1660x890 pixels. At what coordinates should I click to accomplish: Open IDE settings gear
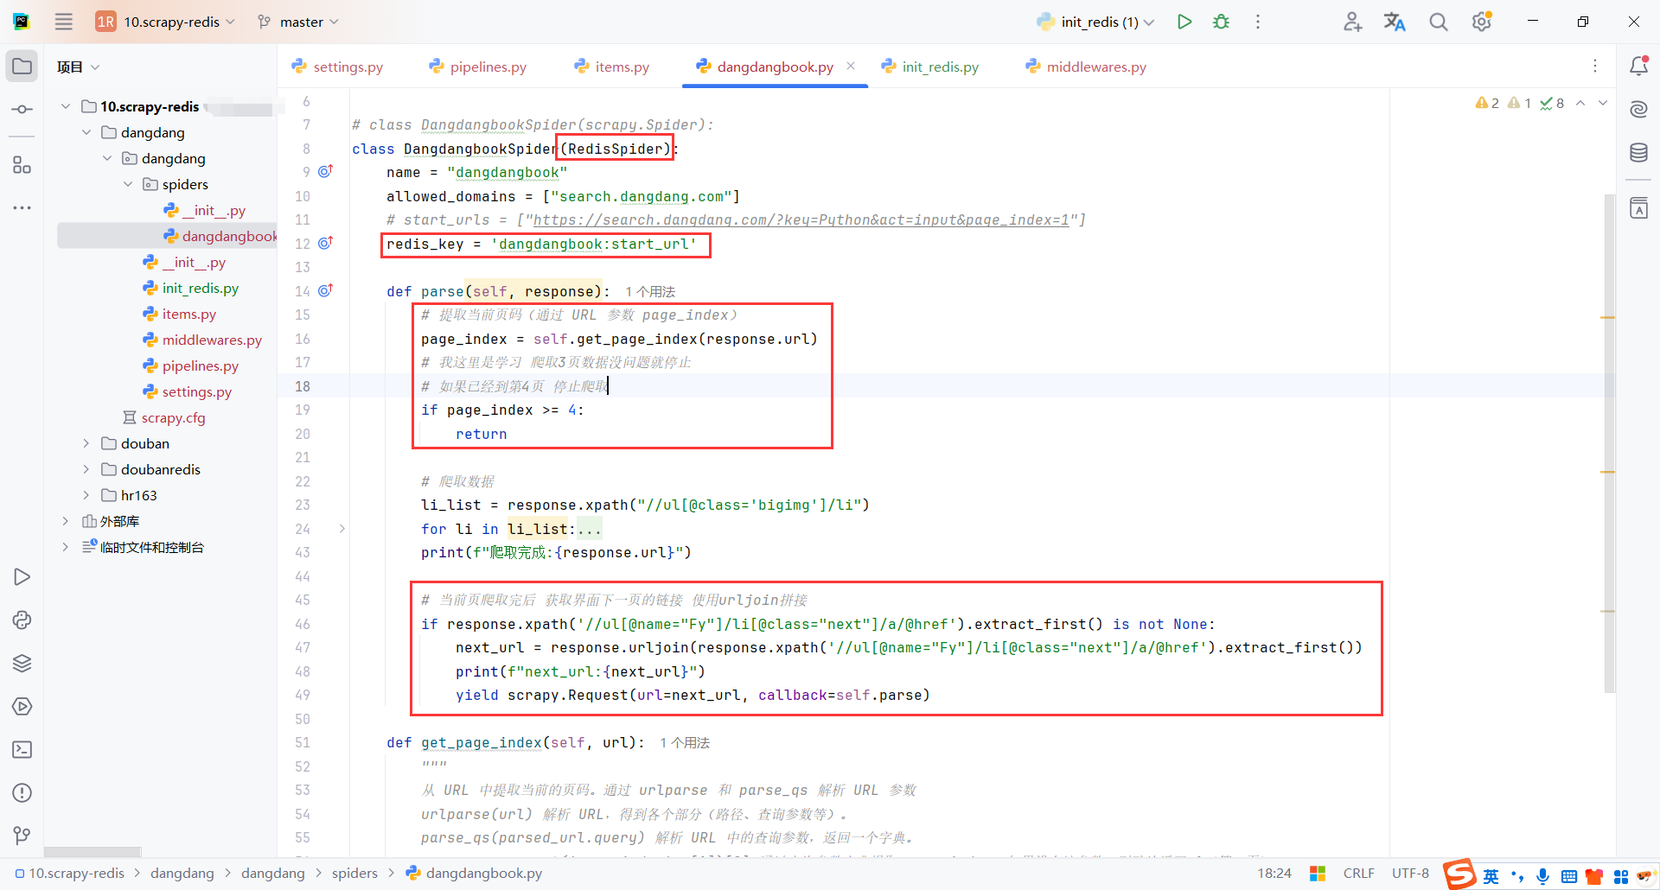point(1482,22)
